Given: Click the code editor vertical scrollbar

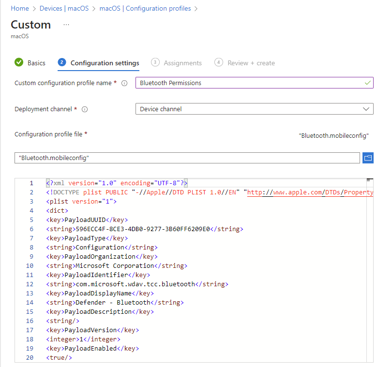Looking at the screenshot, I should [370, 270].
